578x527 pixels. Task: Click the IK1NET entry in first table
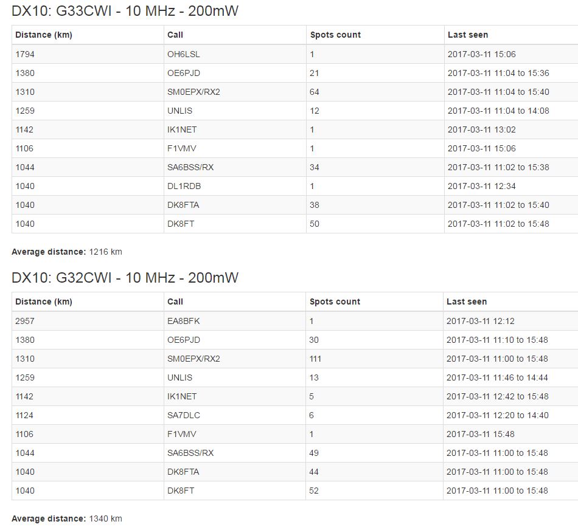point(182,129)
